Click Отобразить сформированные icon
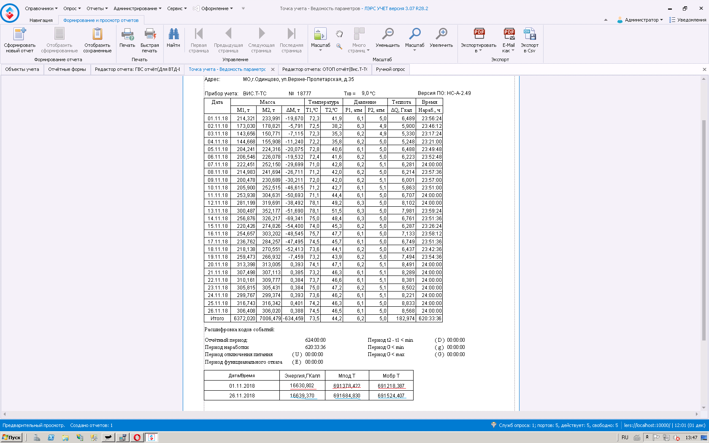709x443 pixels. [60, 34]
